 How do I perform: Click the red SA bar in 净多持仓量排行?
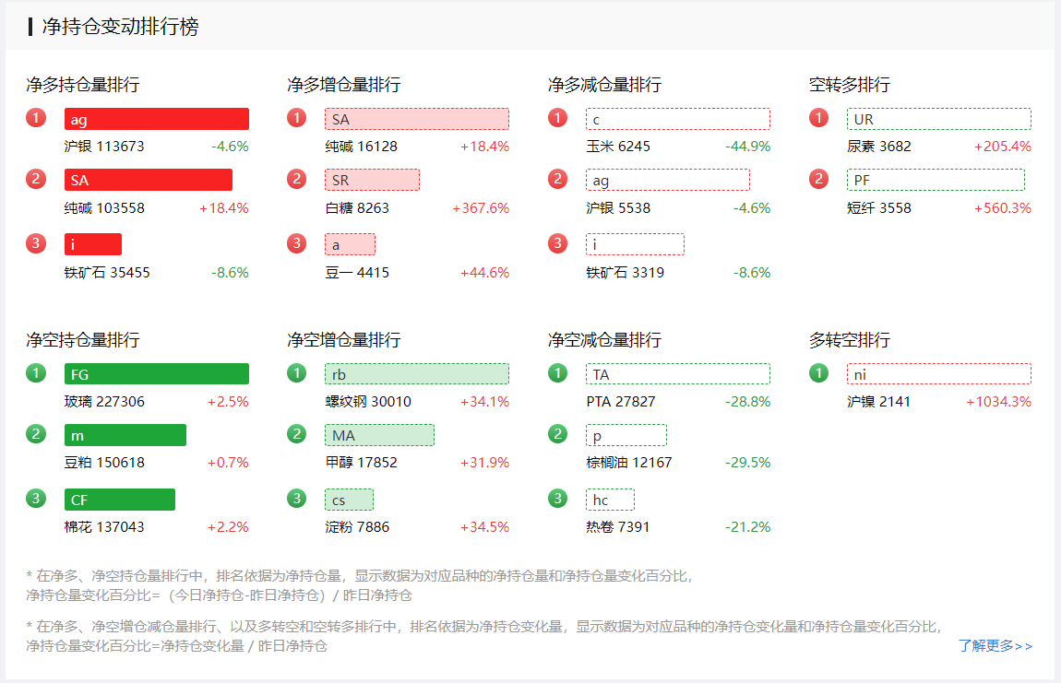click(x=148, y=180)
